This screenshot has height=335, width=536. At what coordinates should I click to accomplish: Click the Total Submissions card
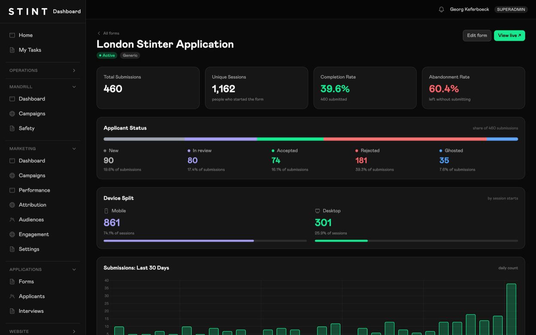click(x=148, y=88)
